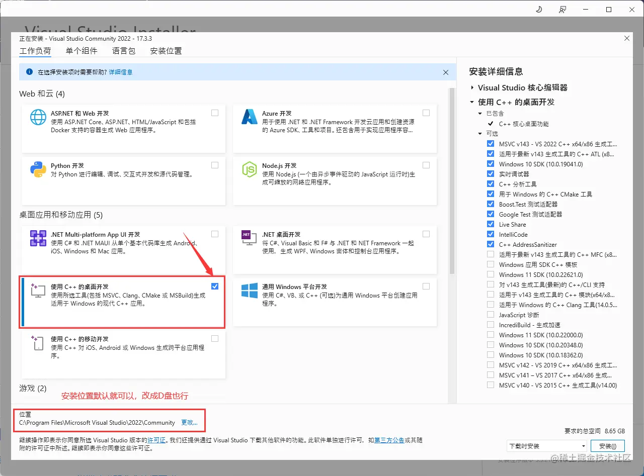This screenshot has width=644, height=476.
Task: Uncheck the Live Share component
Action: pos(491,224)
